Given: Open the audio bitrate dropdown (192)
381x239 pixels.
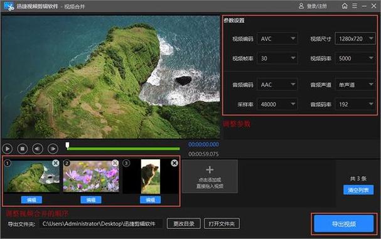Looking at the screenshot, I should [x=355, y=104].
